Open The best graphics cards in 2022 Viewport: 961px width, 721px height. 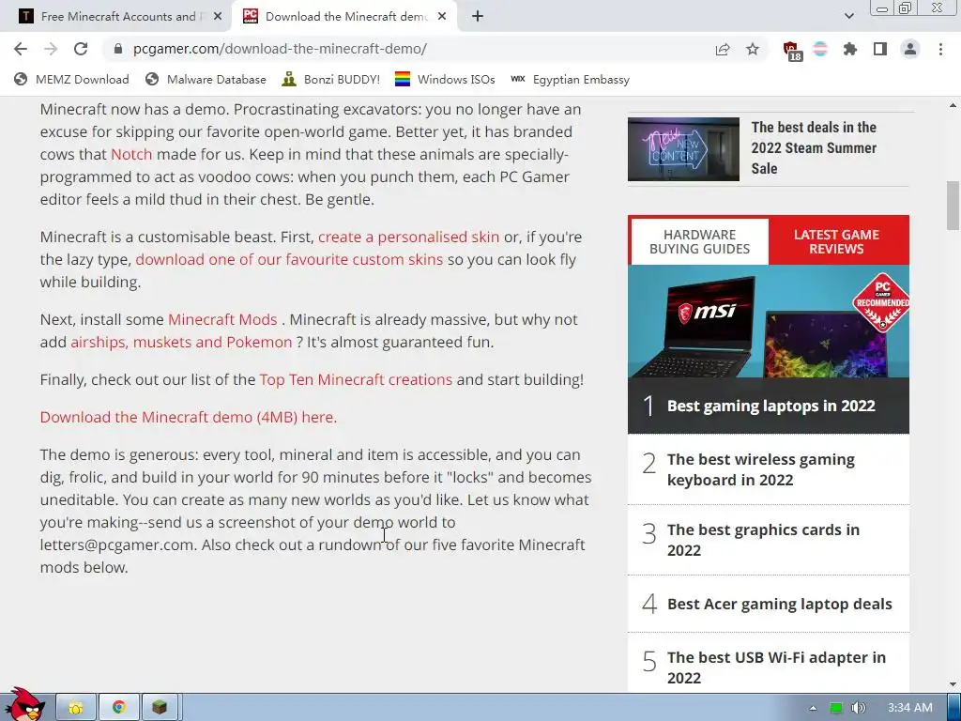[763, 540]
